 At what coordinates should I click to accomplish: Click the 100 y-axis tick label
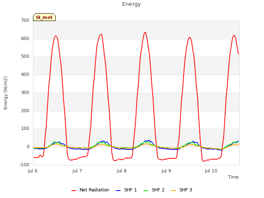pos(25,129)
